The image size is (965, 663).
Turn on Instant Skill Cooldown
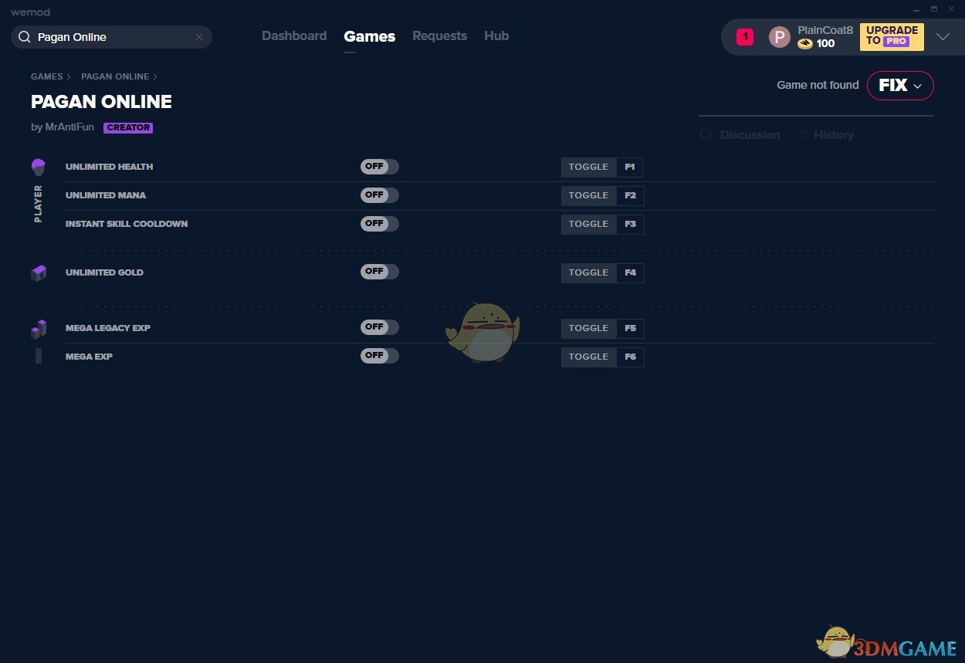(380, 224)
